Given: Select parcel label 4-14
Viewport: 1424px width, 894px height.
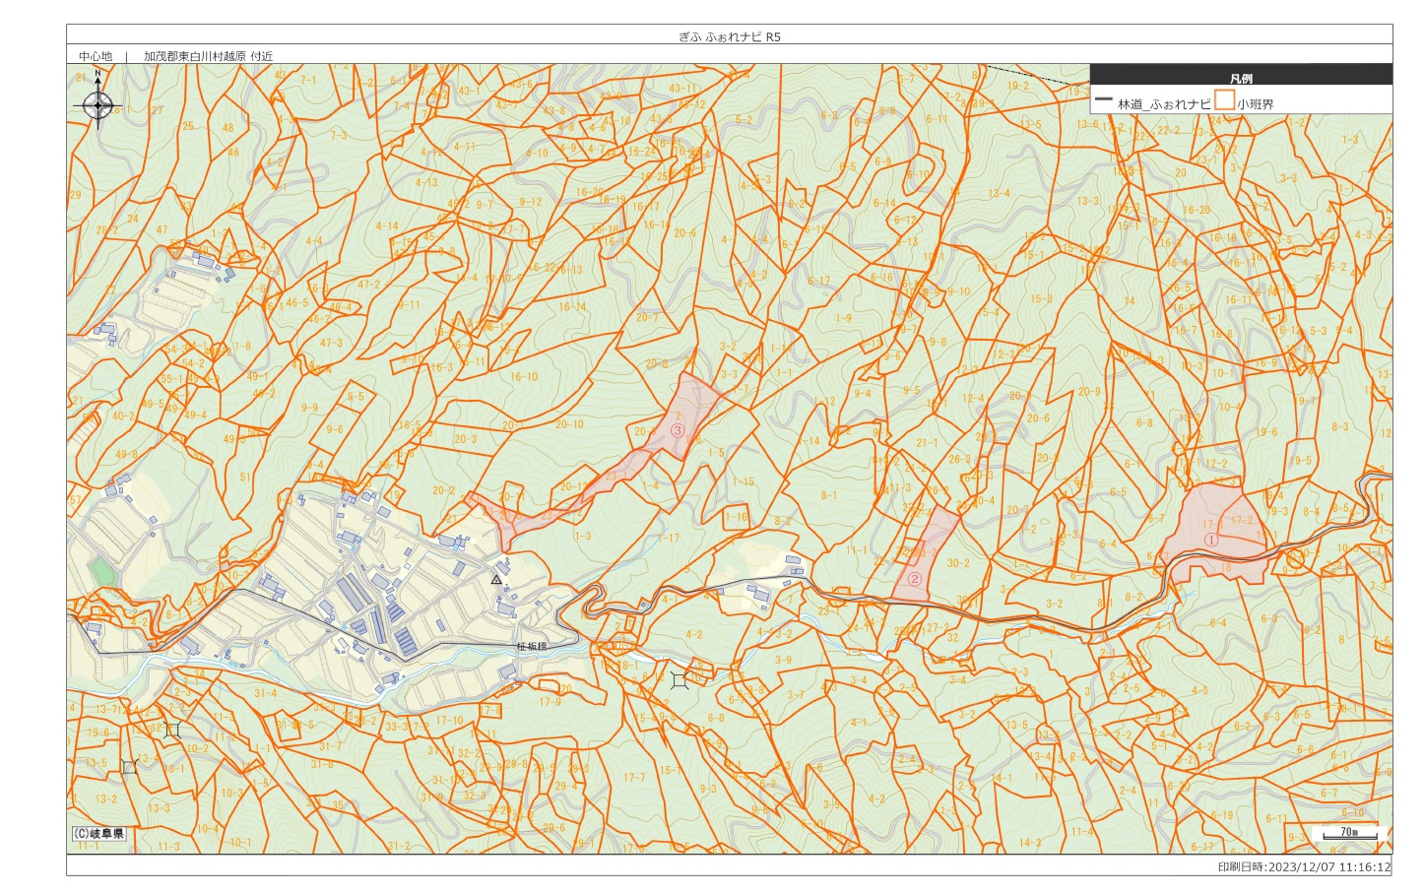Looking at the screenshot, I should point(387,225).
